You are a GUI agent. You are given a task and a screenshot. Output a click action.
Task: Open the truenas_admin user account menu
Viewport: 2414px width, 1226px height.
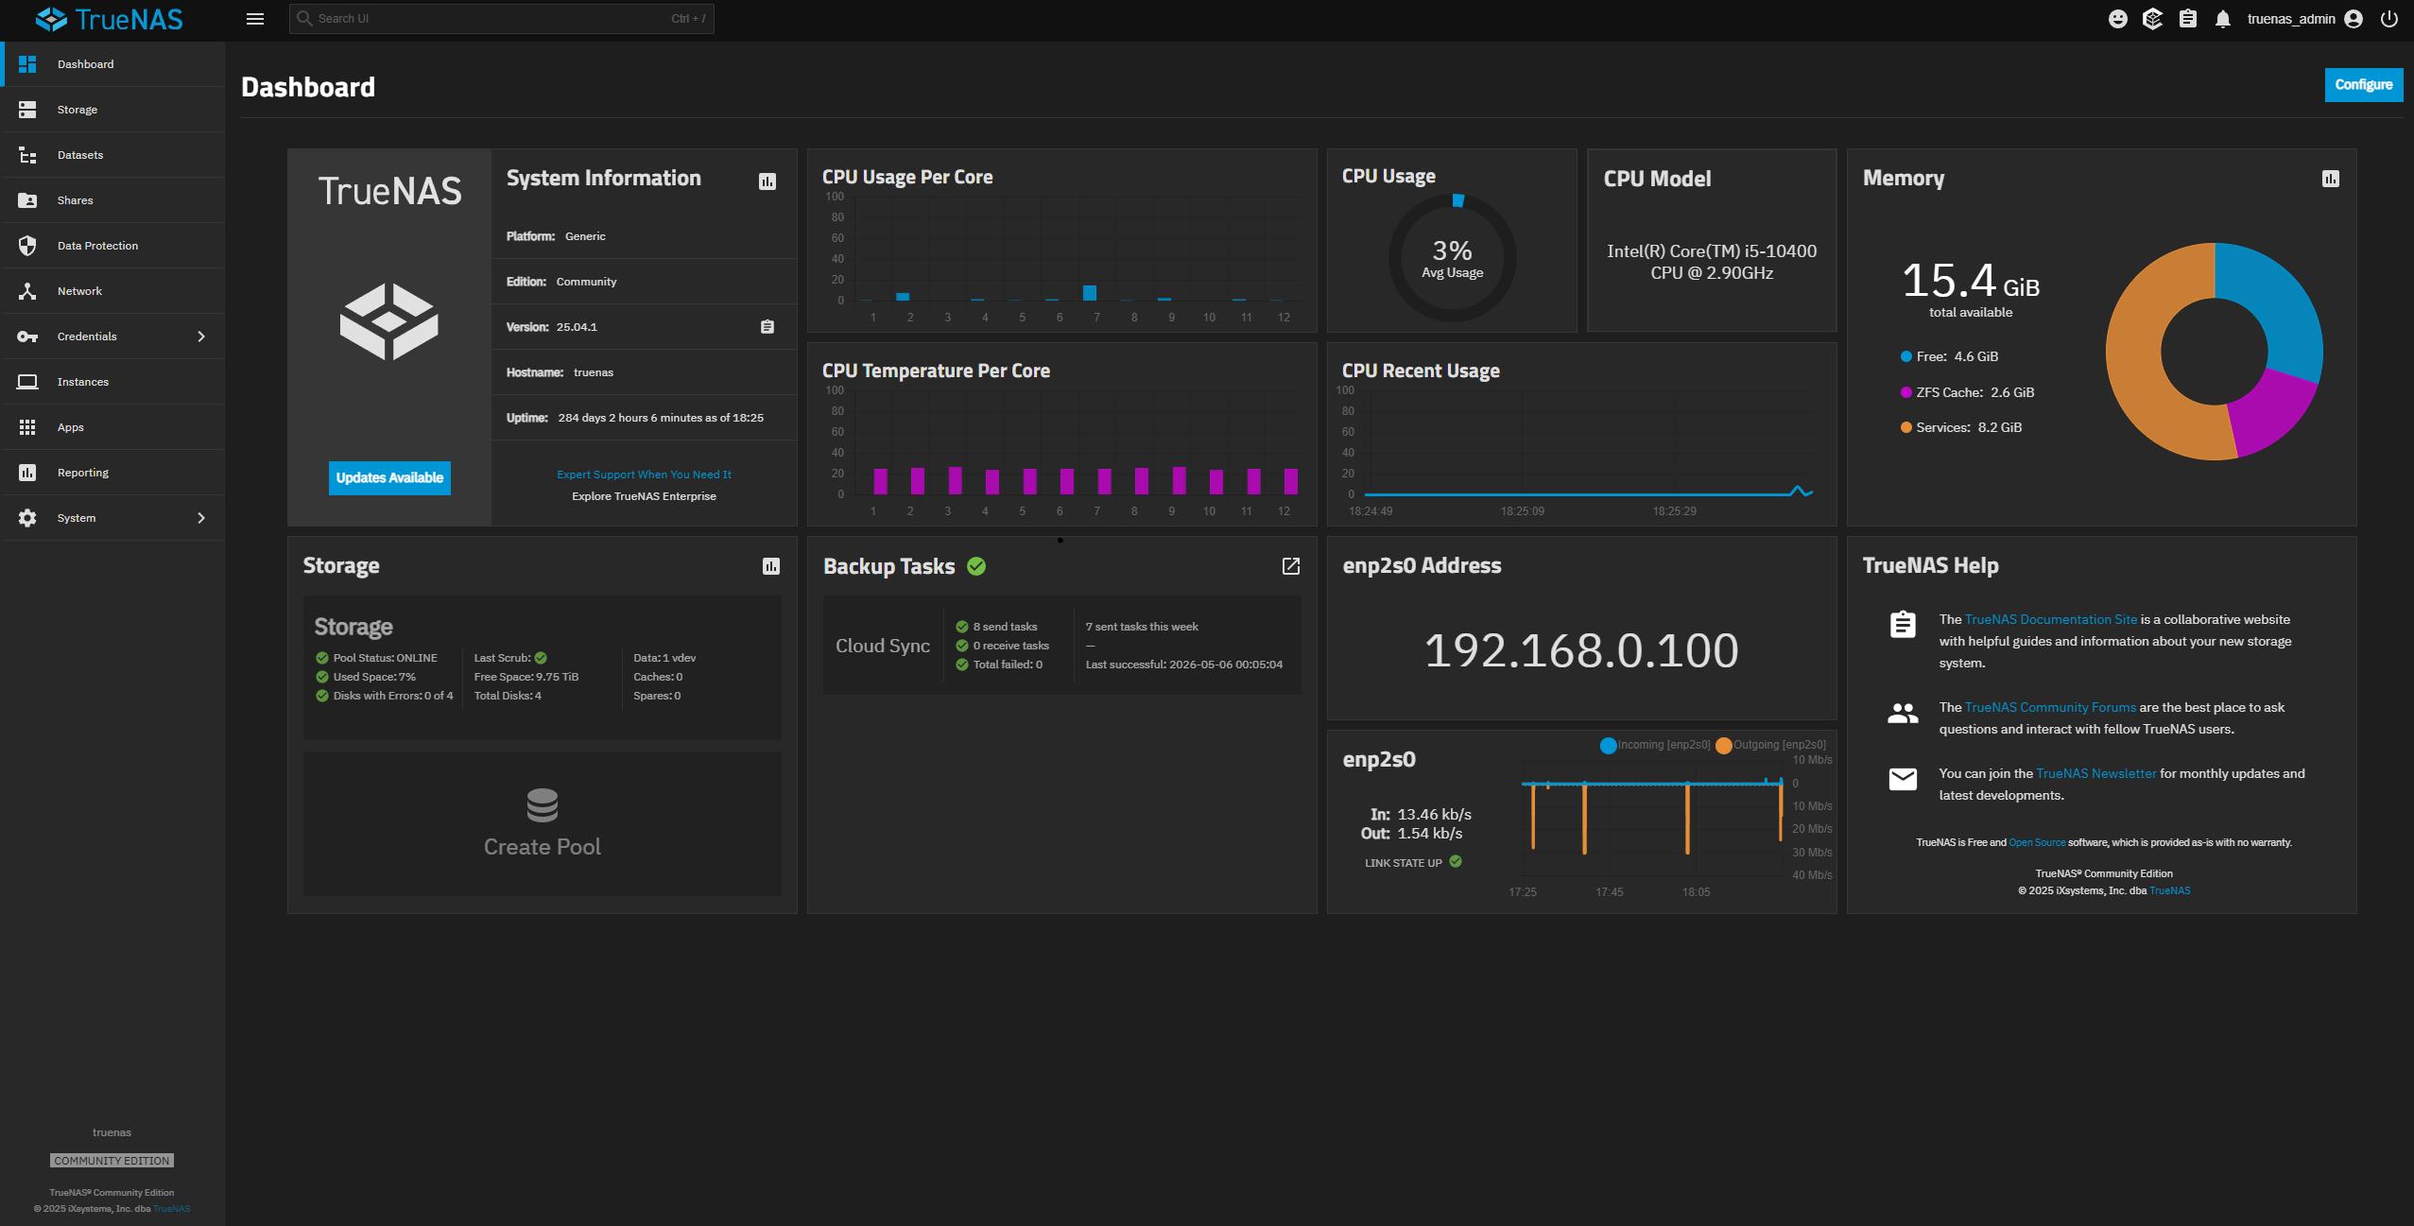[x=2305, y=19]
